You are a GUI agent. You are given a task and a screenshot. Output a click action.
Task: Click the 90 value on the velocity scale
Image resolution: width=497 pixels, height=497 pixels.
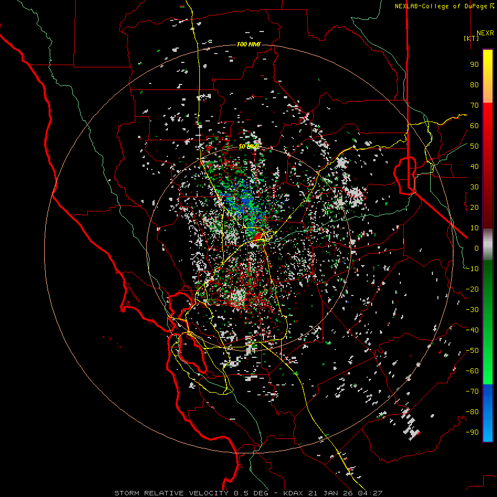(474, 65)
